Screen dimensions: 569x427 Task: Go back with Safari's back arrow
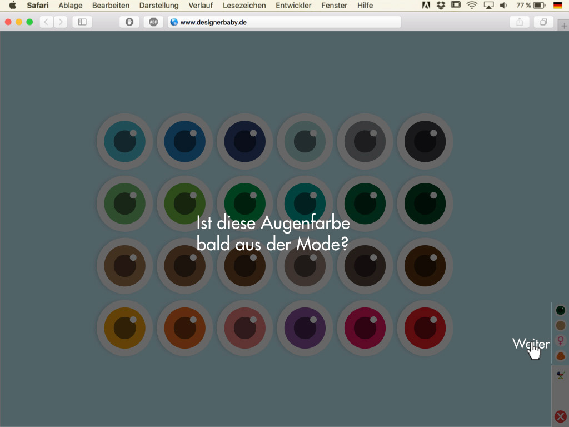click(x=46, y=22)
